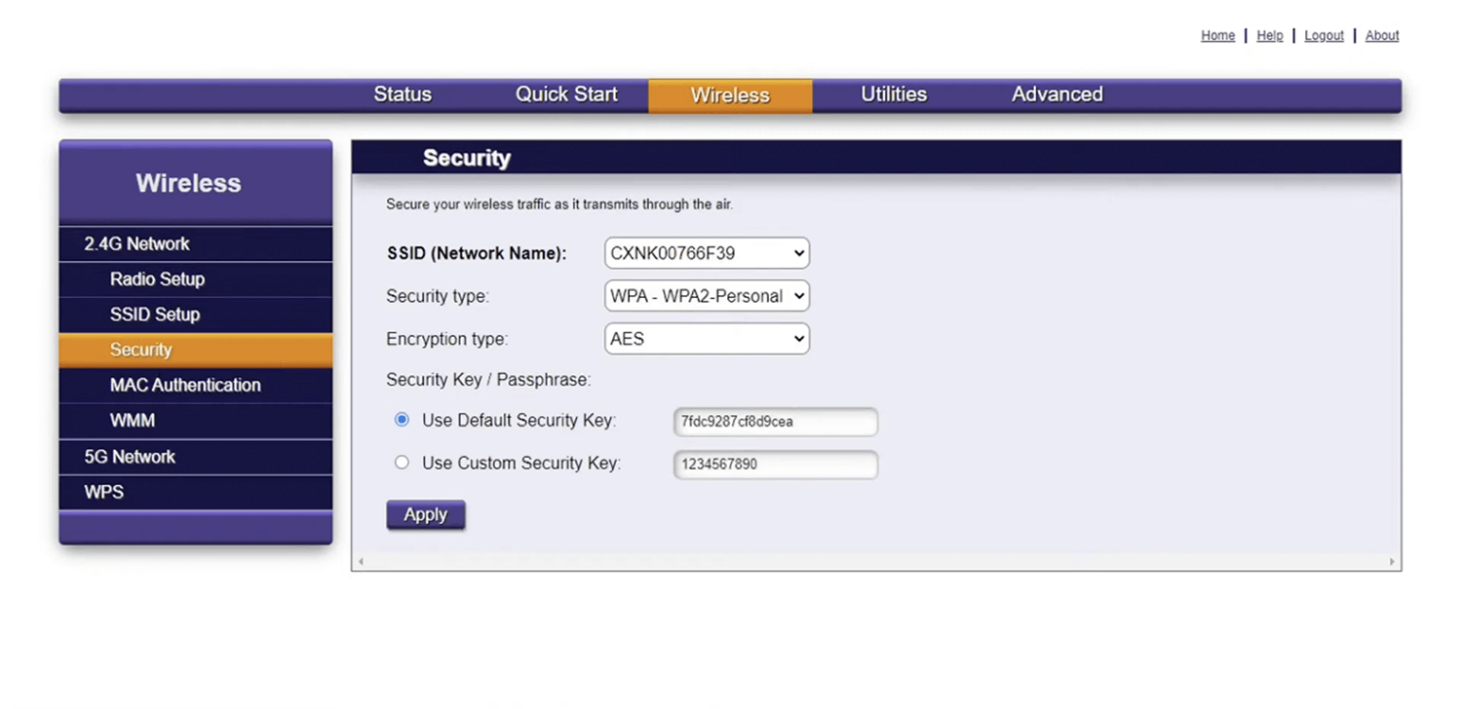Open the SSID Network Name dropdown

[x=707, y=253]
